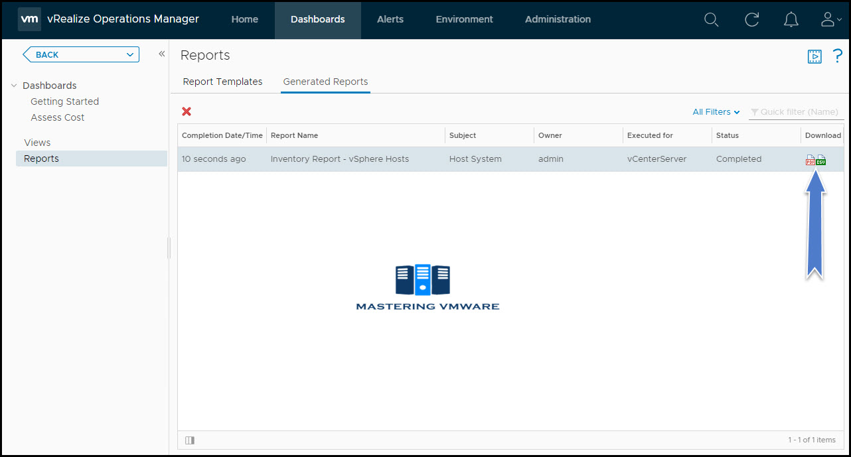Image resolution: width=851 pixels, height=457 pixels.
Task: Click the Download column header
Action: click(822, 135)
